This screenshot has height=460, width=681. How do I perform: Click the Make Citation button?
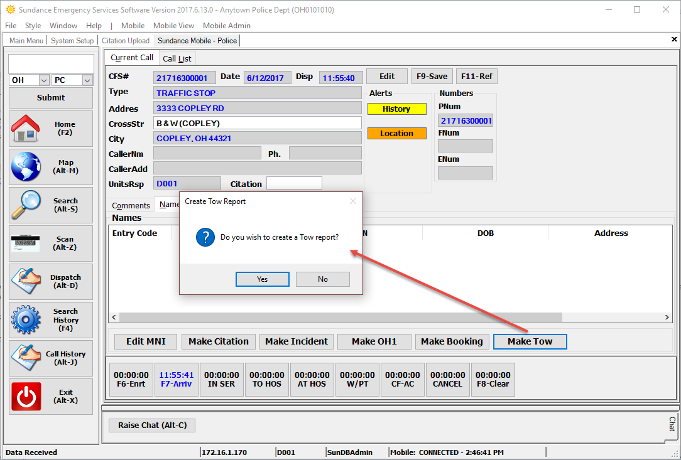coord(219,341)
